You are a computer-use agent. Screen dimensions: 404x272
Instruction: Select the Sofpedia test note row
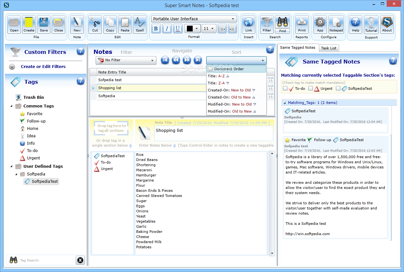[152, 80]
